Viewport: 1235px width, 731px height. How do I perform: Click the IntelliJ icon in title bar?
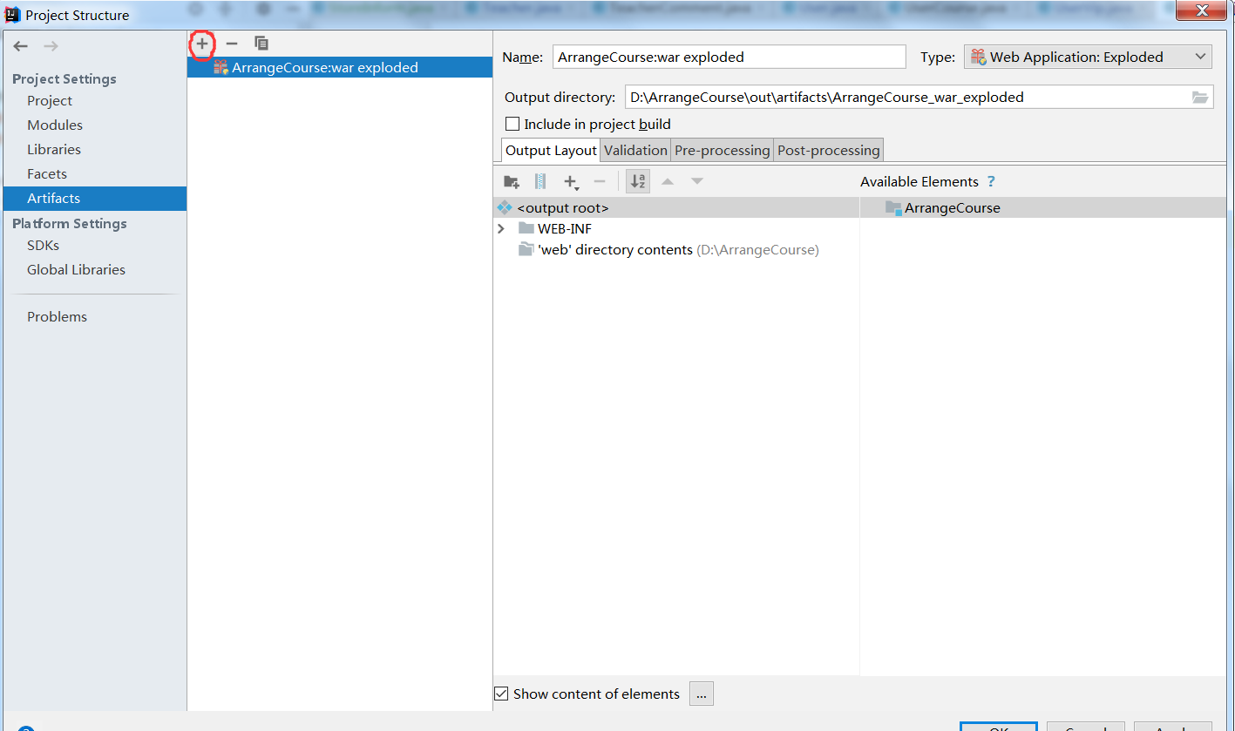pos(12,15)
